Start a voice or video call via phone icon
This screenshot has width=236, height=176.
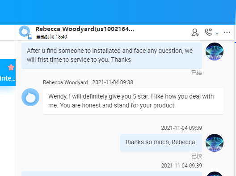point(209,32)
